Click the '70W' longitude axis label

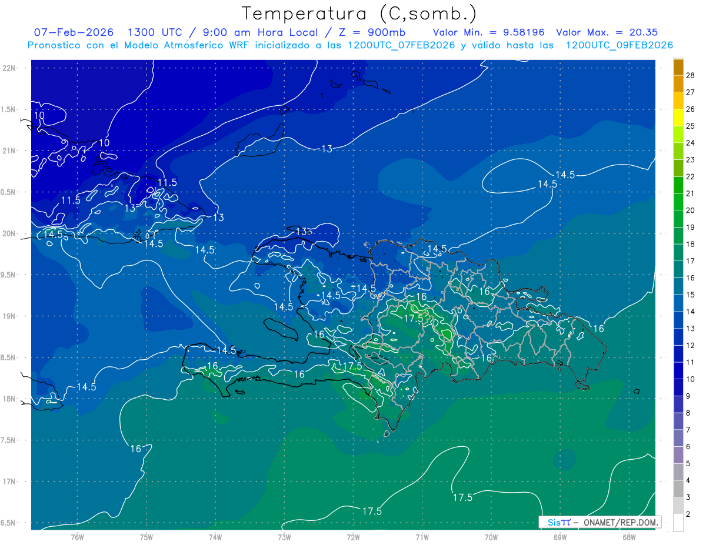pyautogui.click(x=491, y=537)
